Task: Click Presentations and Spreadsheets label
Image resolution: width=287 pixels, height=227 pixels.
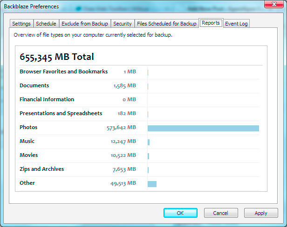Action: [61, 113]
